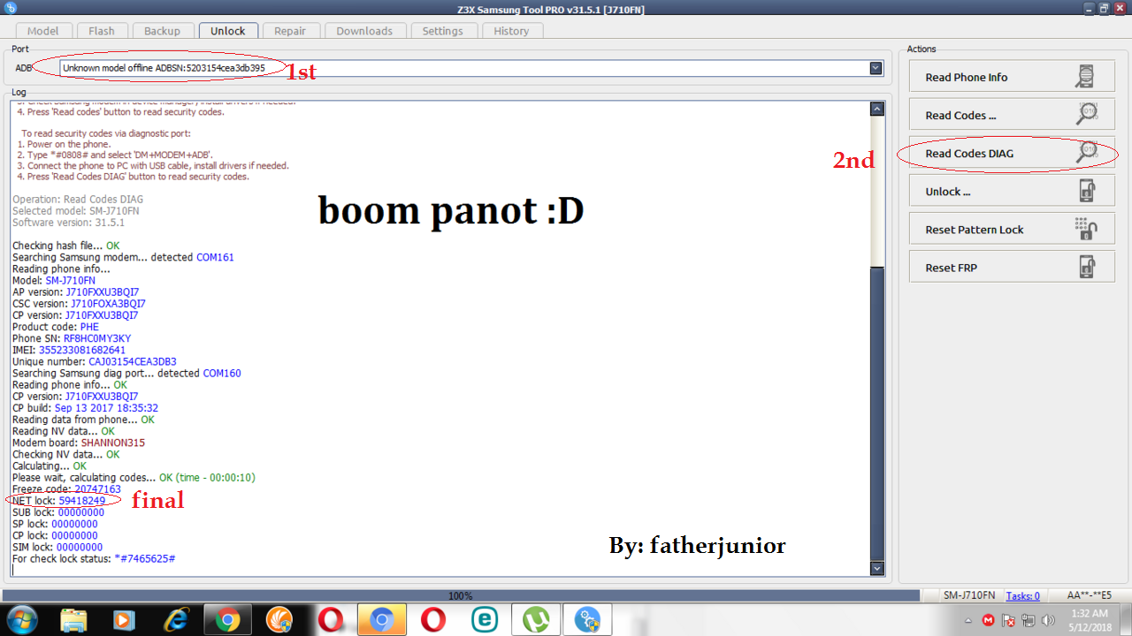Expand the ADB port dropdown arrow
The image size is (1132, 636).
pyautogui.click(x=876, y=68)
